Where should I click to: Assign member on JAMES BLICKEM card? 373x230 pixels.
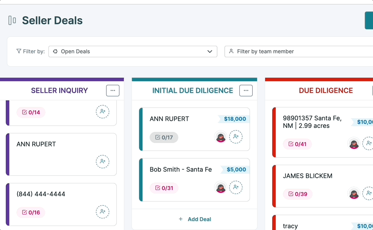368,194
